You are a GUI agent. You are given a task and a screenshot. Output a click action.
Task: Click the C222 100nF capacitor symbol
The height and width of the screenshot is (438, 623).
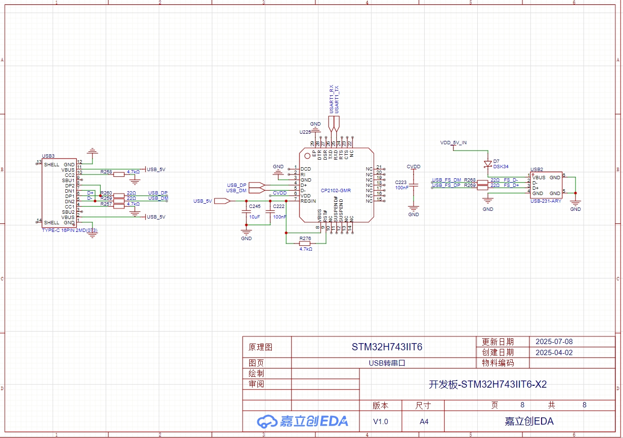[270, 211]
